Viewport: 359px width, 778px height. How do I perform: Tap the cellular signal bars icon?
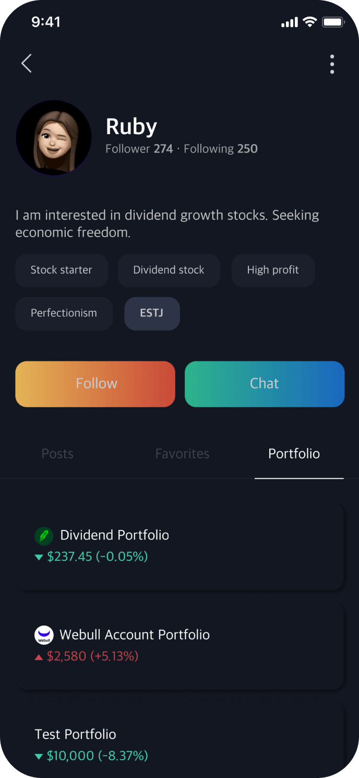click(289, 22)
